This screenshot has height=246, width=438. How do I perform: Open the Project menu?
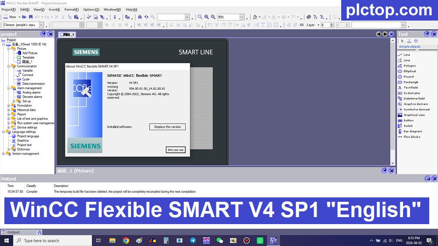click(9, 10)
